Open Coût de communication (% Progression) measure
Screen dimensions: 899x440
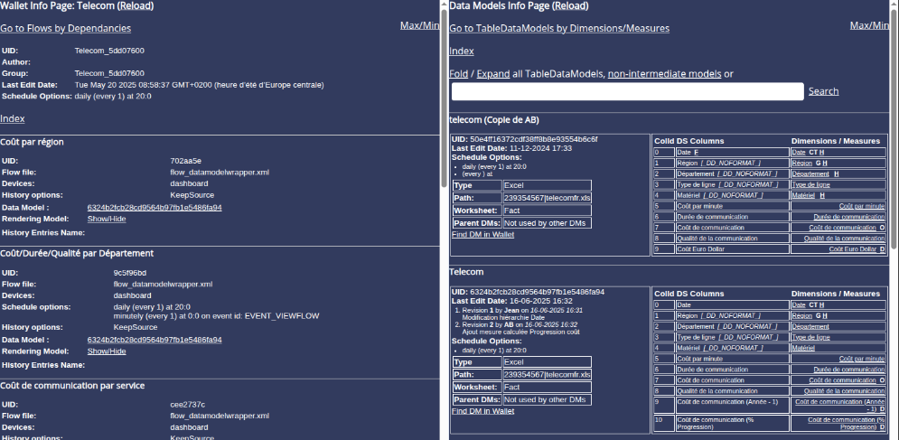(x=845, y=423)
